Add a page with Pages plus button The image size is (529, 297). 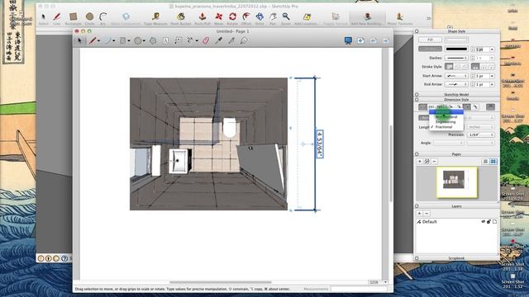pyautogui.click(x=419, y=162)
